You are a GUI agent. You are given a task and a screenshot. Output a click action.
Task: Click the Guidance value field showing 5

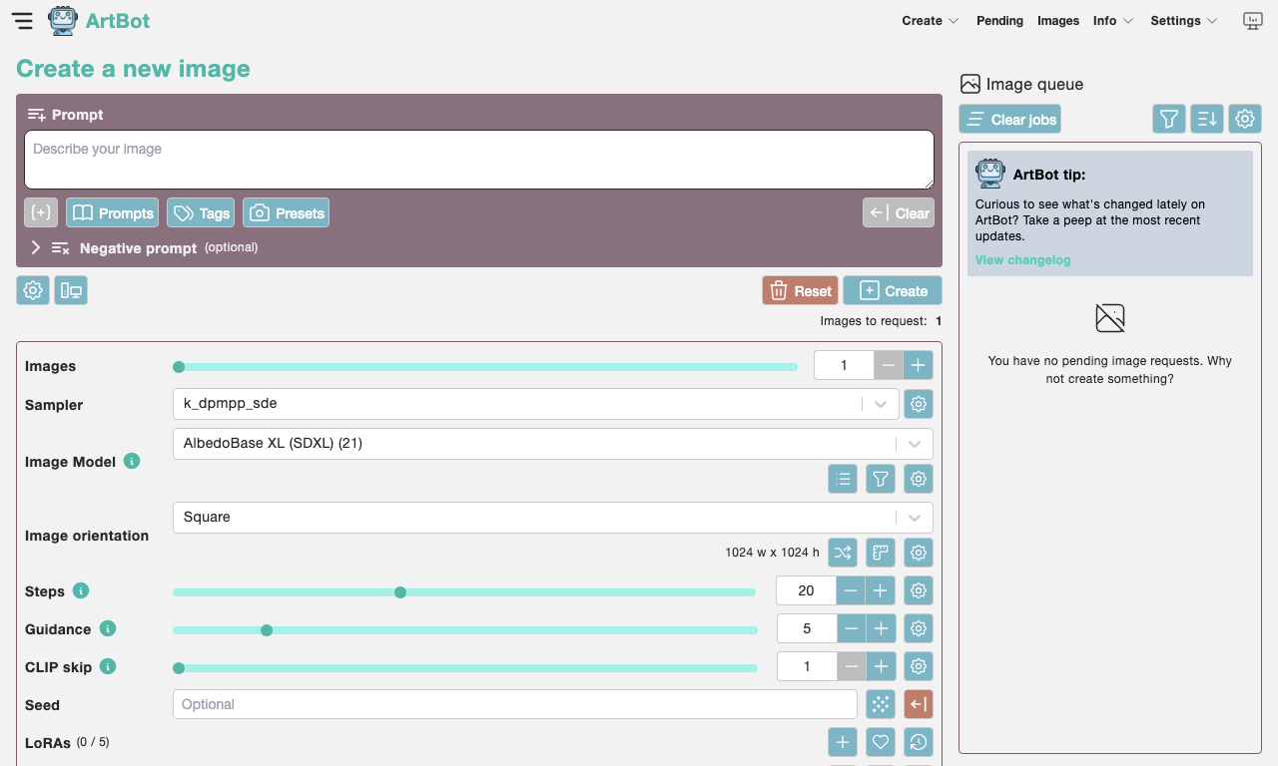click(806, 628)
